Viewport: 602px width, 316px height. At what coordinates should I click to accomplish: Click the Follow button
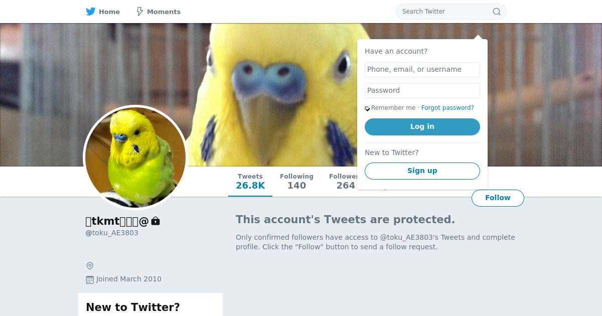498,198
